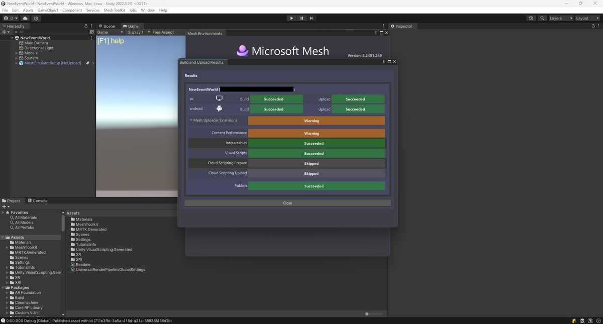Expand the Models object
603x324 pixels.
tap(16, 53)
